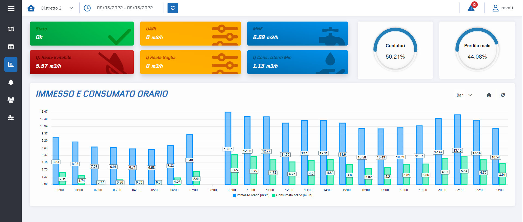
Task: Open notifications bell in sidebar
Action: click(11, 82)
